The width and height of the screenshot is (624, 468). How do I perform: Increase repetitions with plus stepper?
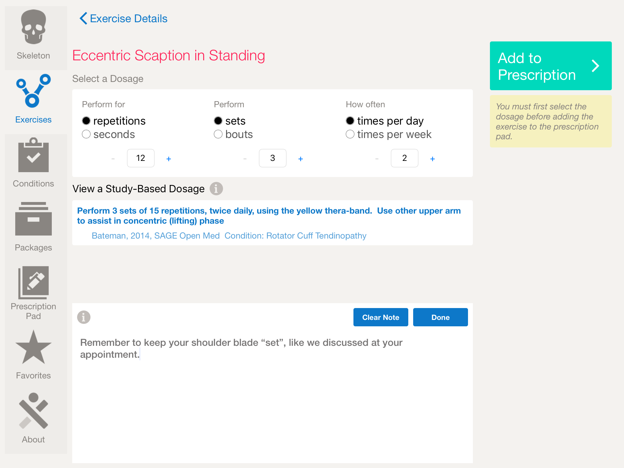[x=168, y=159]
